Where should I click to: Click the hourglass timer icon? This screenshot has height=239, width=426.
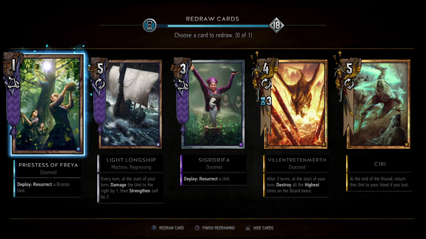(x=150, y=25)
